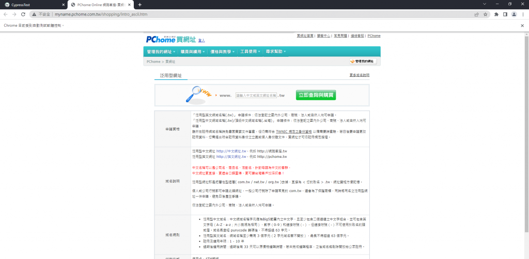Click the orange icon on 管理我的網址 button

tap(352, 61)
